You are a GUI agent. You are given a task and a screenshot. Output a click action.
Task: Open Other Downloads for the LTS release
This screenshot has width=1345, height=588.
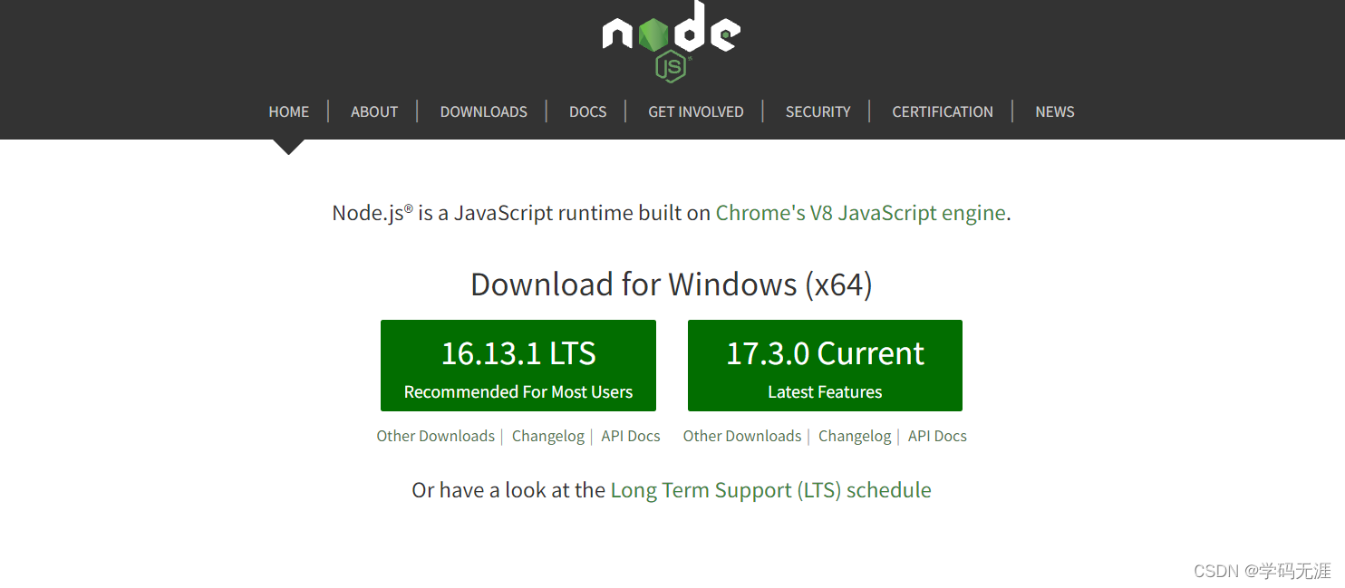(436, 436)
